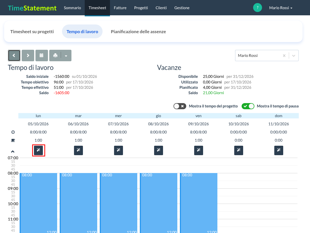Click the red Saldo value -1605:00
310x233 pixels.
pos(61,93)
